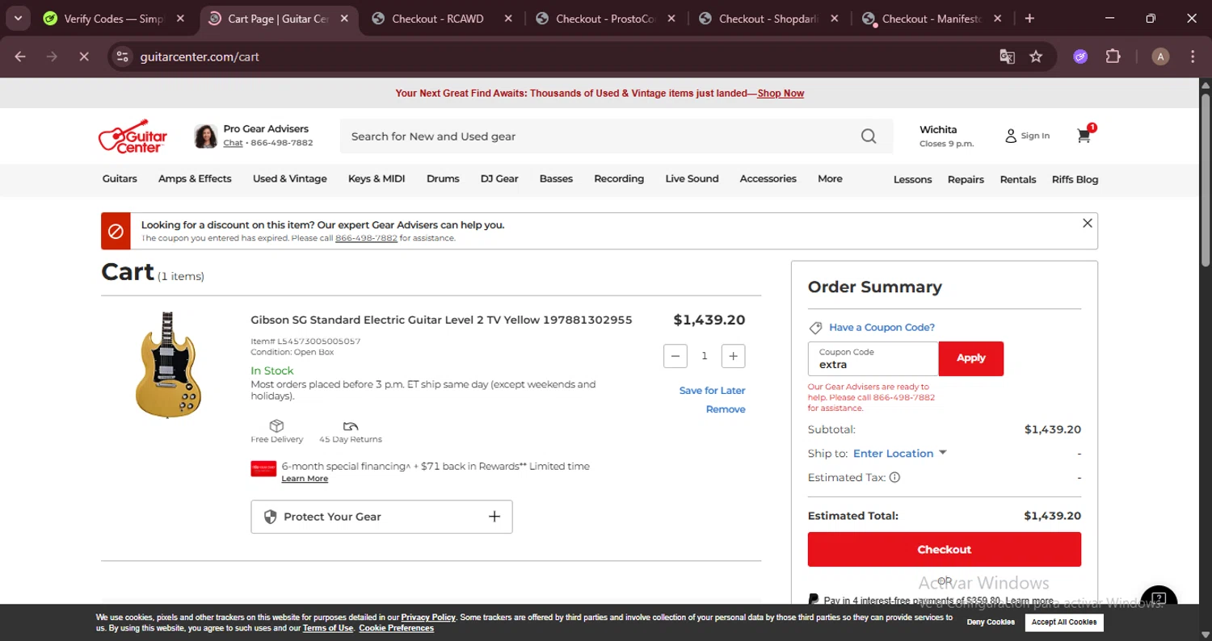Switch to the Checkout - Manifesto tab
The image size is (1212, 641).
tap(933, 18)
